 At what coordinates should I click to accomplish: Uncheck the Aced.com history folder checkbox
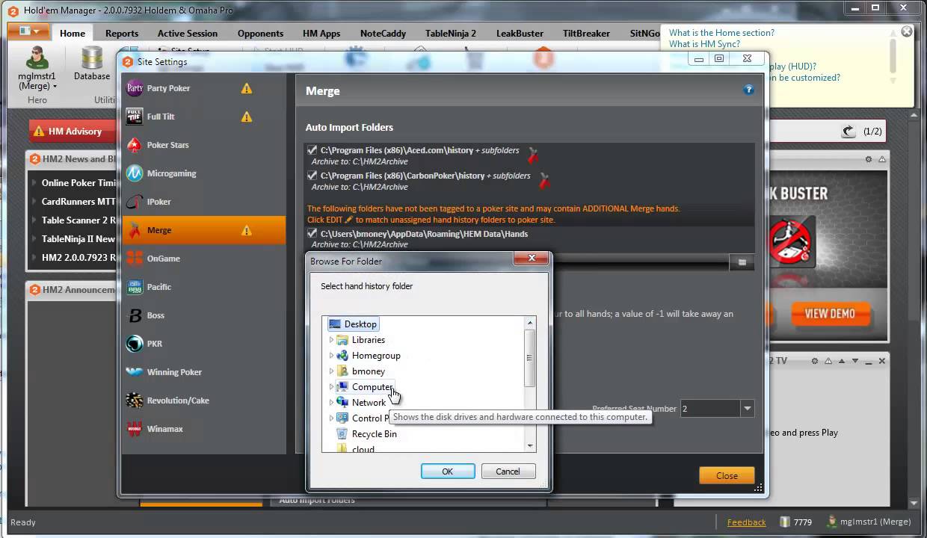point(312,150)
